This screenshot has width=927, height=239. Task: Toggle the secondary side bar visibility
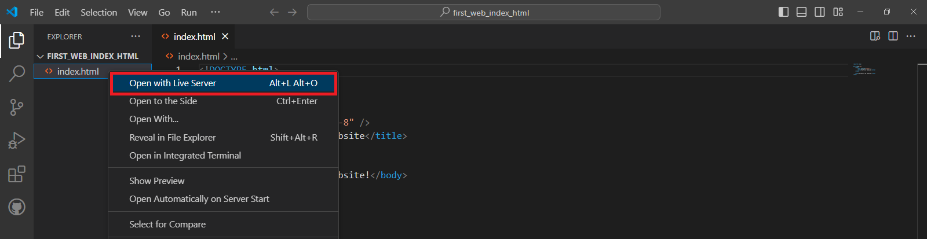pyautogui.click(x=819, y=12)
